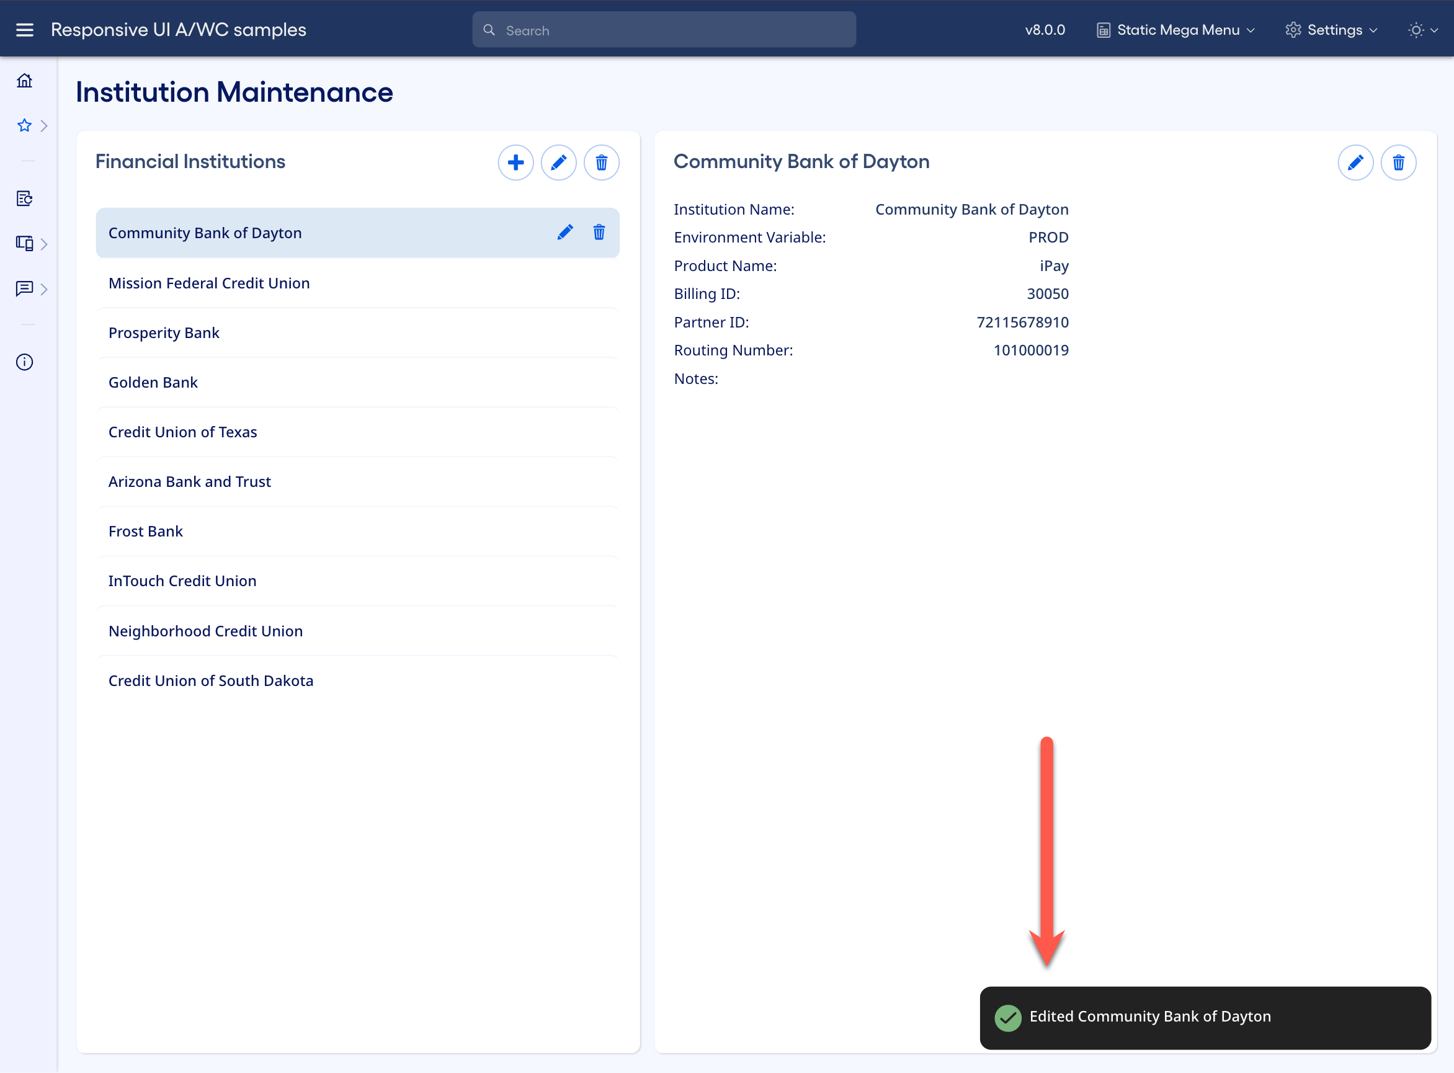
Task: Add a new financial institution
Action: point(515,163)
